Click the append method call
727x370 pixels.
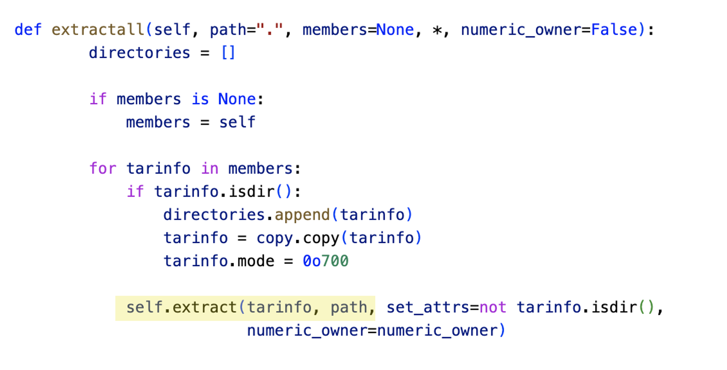tap(302, 215)
